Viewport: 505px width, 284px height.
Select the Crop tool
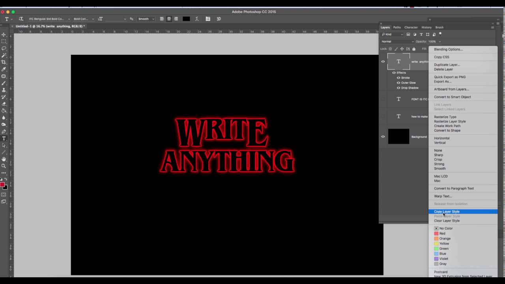click(x=4, y=62)
